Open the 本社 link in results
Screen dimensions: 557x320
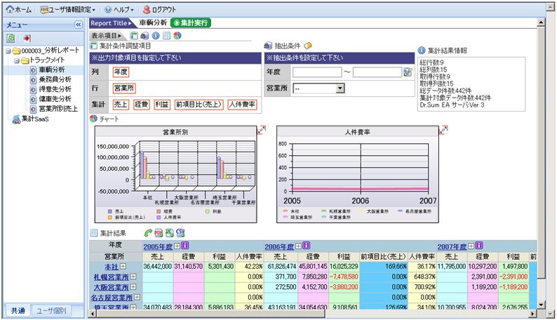111,267
